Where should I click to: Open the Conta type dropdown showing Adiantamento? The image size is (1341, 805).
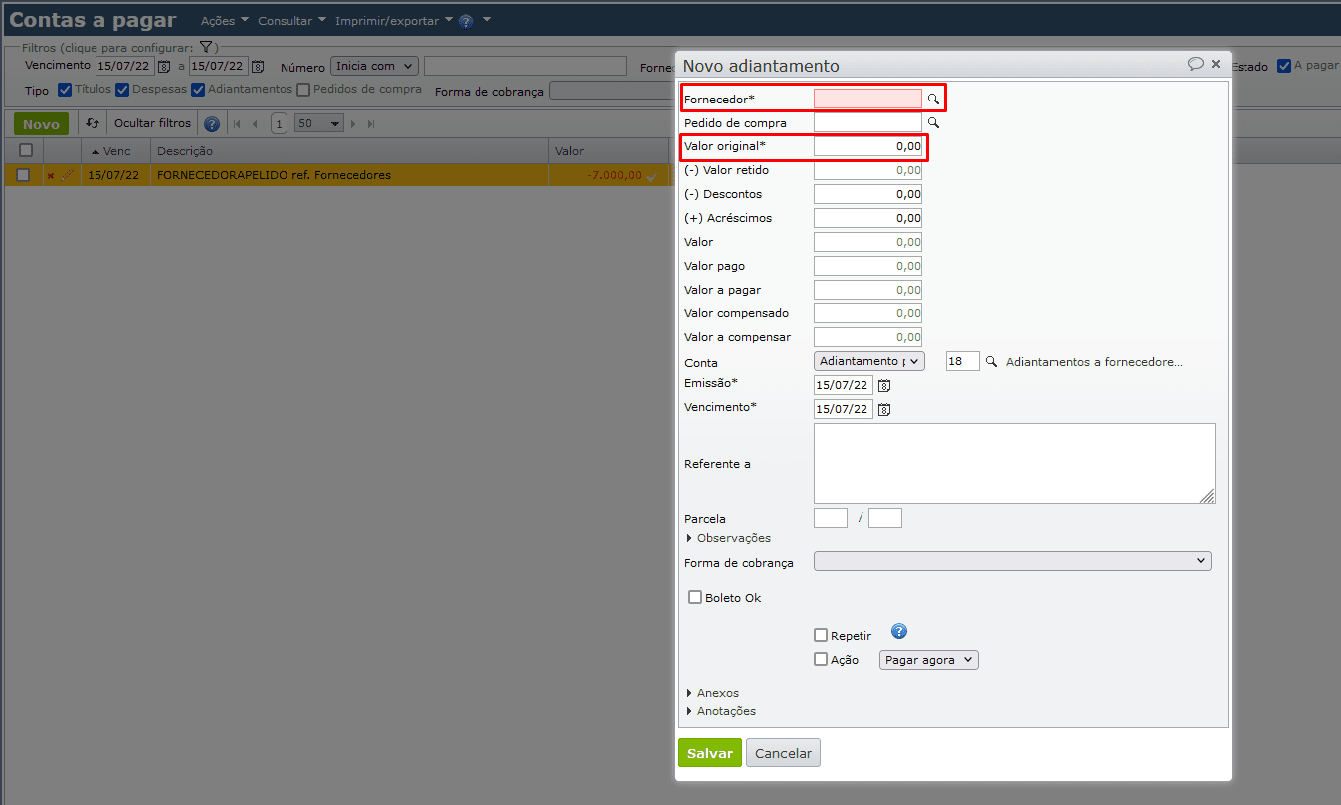pyautogui.click(x=869, y=361)
